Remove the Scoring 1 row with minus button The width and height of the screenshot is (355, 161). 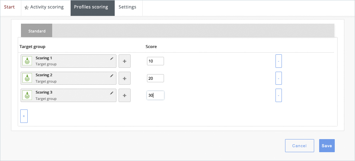[279, 61]
